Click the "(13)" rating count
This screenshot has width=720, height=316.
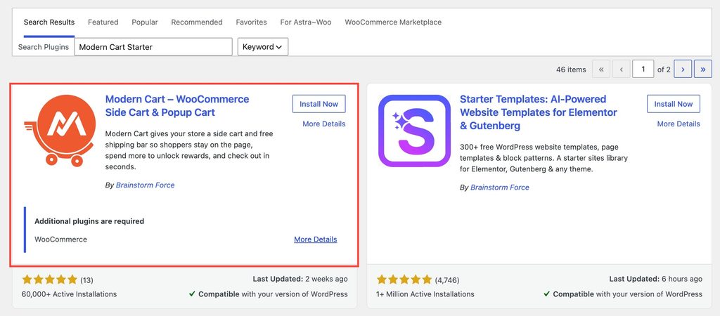coord(86,280)
